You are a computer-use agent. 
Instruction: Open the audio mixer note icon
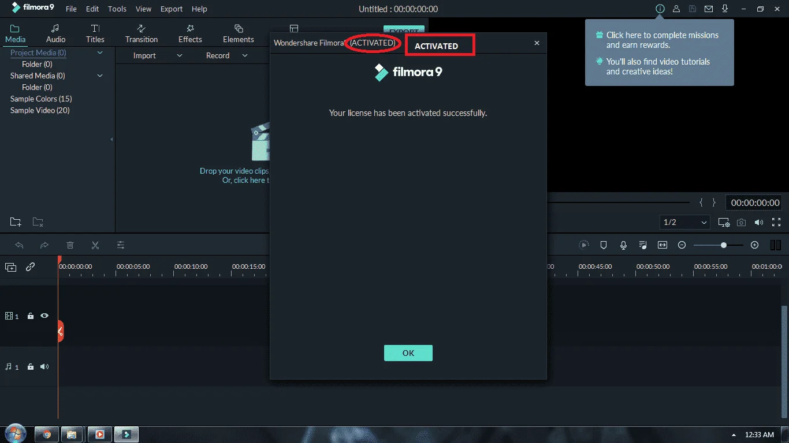643,245
